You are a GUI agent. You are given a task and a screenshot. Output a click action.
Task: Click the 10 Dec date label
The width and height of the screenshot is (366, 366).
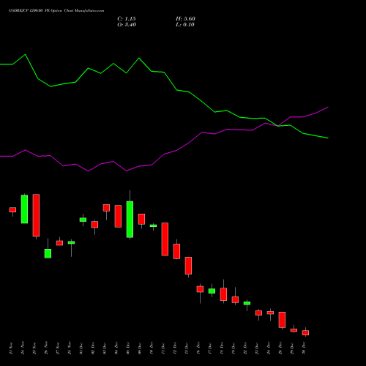[152, 348]
